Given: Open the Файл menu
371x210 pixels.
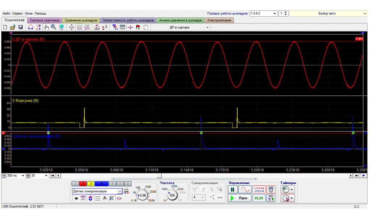Looking at the screenshot, I should 7,13.
